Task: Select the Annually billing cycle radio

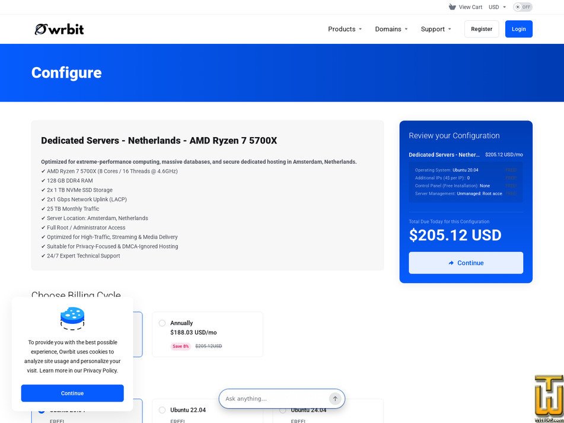Action: coord(162,323)
